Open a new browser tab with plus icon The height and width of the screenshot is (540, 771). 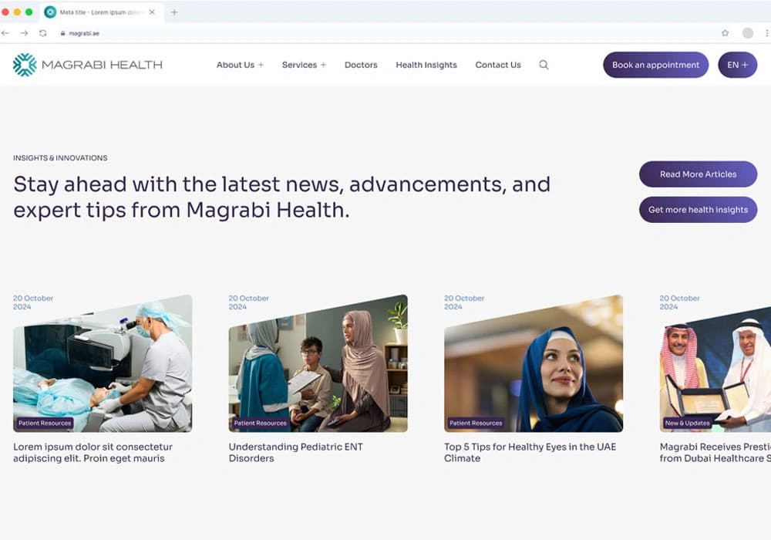pyautogui.click(x=174, y=12)
